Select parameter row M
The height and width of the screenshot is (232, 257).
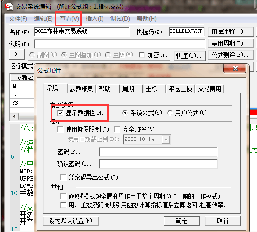pos(22,86)
